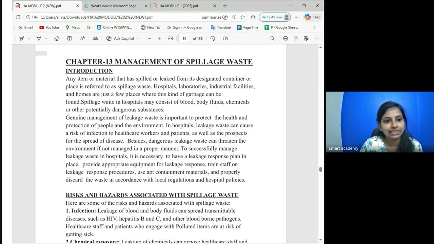
Task: Click the address bar file path
Action: pyautogui.click(x=97, y=17)
